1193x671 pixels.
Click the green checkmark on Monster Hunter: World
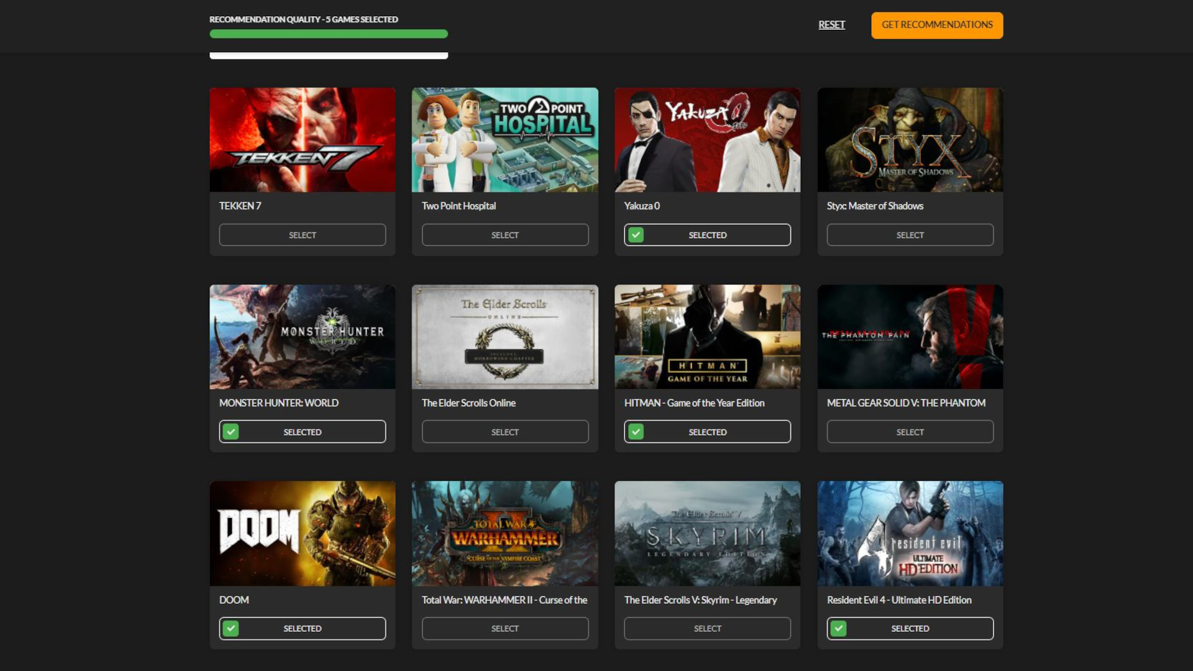tap(231, 432)
